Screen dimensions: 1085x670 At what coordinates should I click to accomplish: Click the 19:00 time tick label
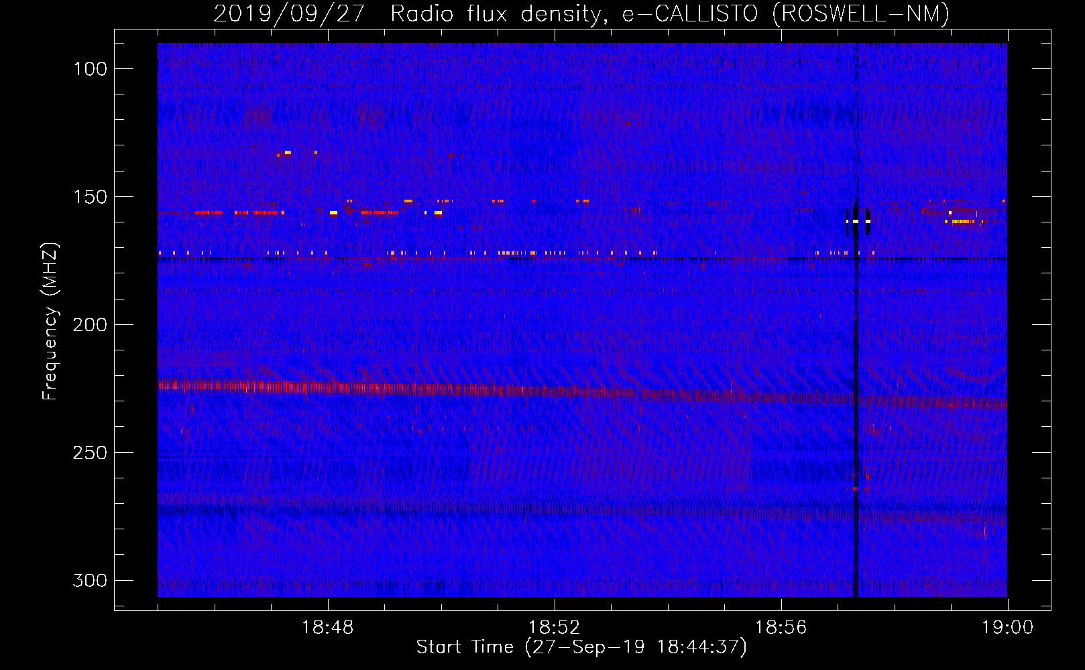click(1007, 628)
